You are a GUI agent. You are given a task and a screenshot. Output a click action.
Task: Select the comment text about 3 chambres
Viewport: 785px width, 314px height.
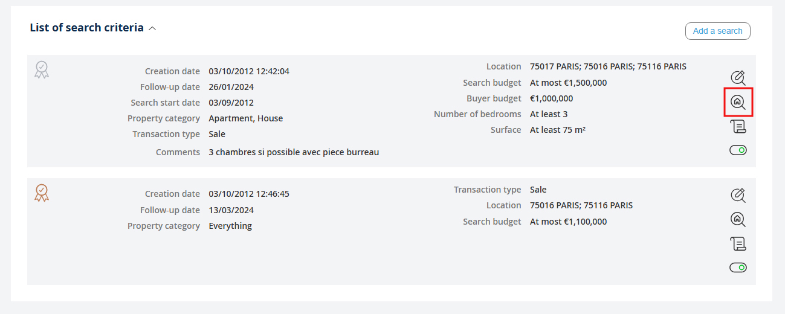294,152
